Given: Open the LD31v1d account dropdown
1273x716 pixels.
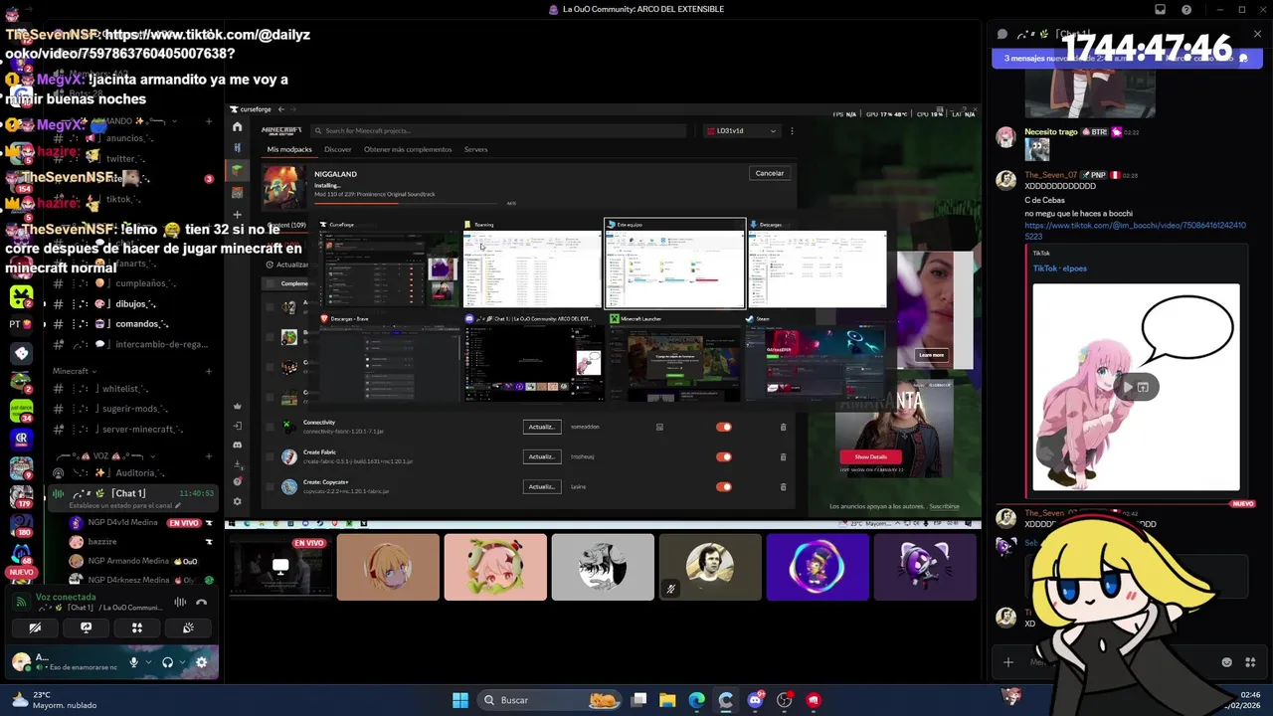Looking at the screenshot, I should (742, 130).
